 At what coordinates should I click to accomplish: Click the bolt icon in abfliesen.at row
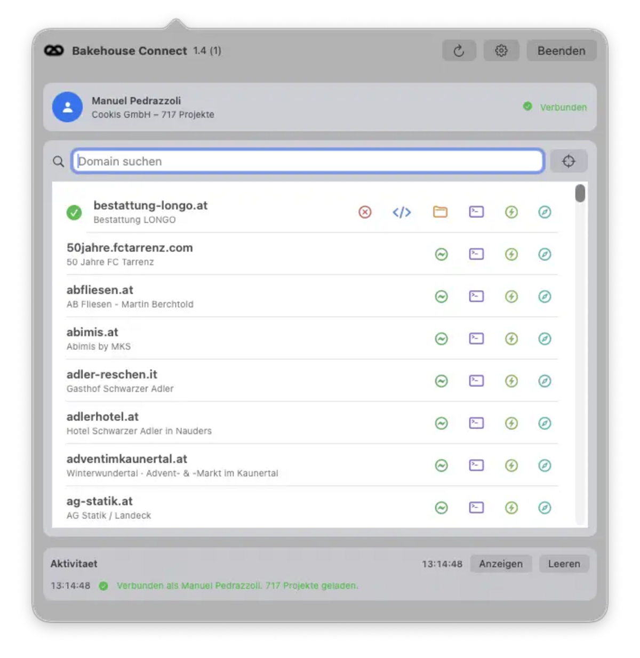(511, 296)
